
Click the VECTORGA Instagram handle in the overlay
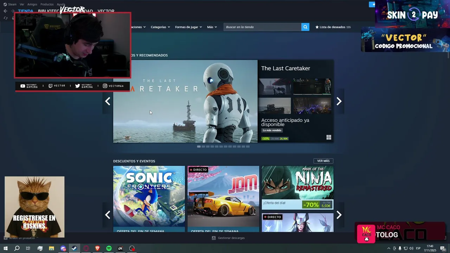113,86
